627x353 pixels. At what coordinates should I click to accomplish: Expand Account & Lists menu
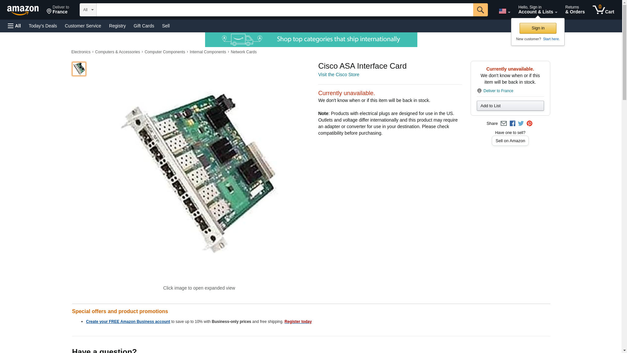coord(537,10)
